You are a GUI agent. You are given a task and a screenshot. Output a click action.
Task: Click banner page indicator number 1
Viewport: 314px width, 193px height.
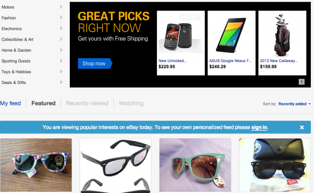[301, 82]
